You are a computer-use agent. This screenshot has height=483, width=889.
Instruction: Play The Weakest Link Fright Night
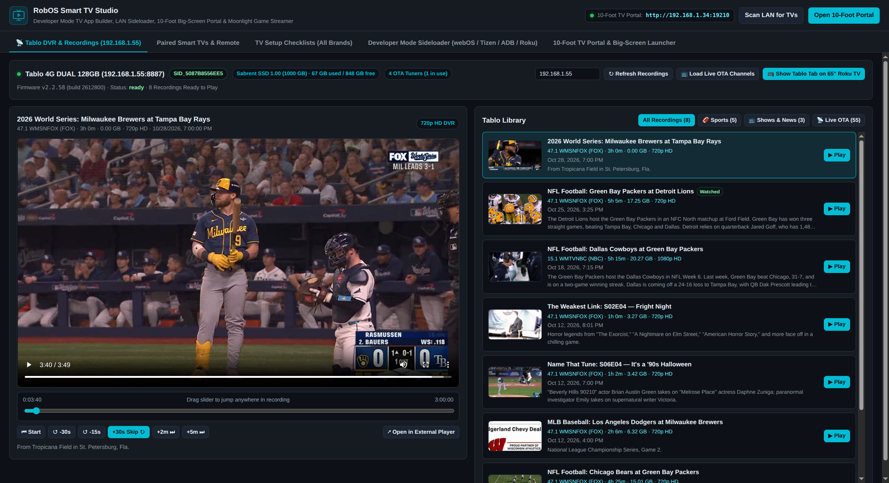837,324
